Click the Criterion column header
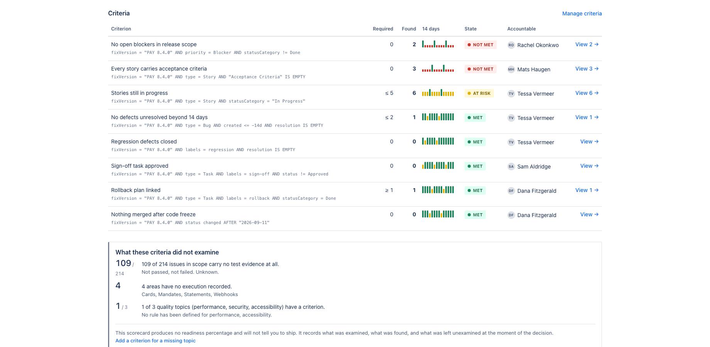The height and width of the screenshot is (347, 710). coord(121,29)
